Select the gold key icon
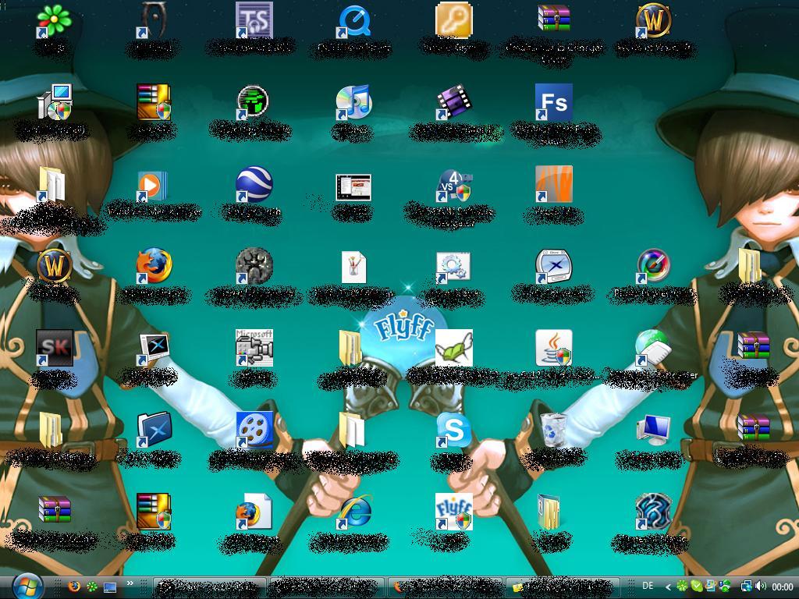799x599 pixels. pyautogui.click(x=453, y=20)
